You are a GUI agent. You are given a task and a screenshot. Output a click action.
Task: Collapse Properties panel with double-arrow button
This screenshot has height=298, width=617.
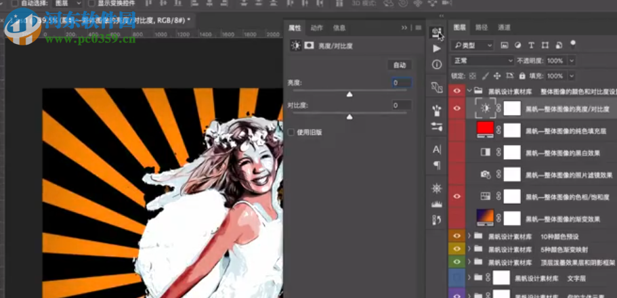(x=404, y=28)
